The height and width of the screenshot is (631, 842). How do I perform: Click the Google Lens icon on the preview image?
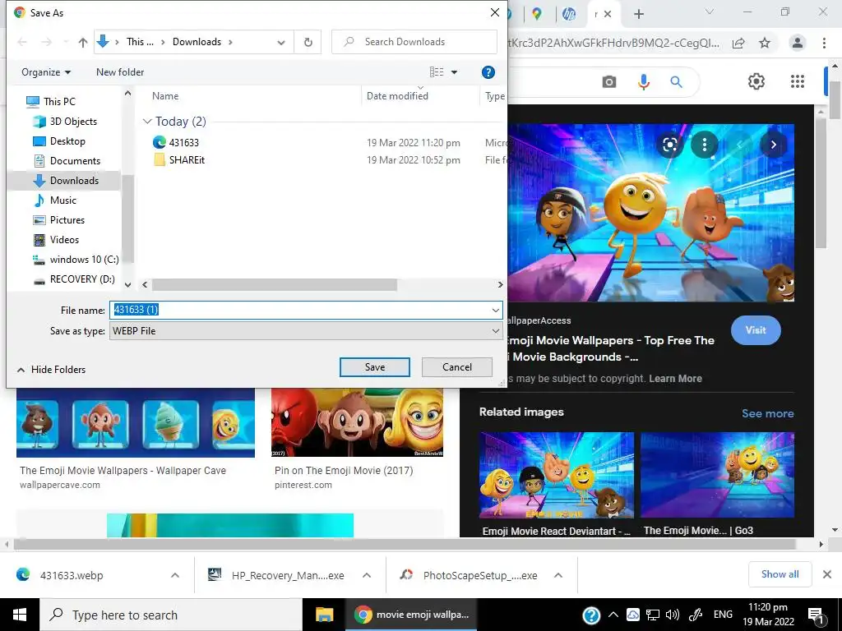point(669,145)
